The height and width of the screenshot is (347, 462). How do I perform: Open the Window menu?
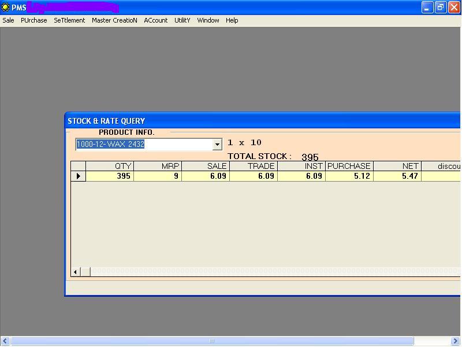click(208, 20)
